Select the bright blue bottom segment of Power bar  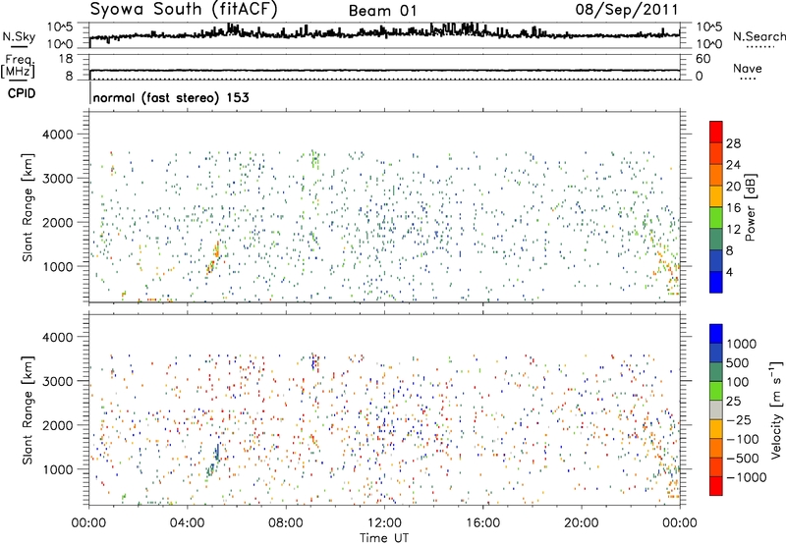(716, 282)
